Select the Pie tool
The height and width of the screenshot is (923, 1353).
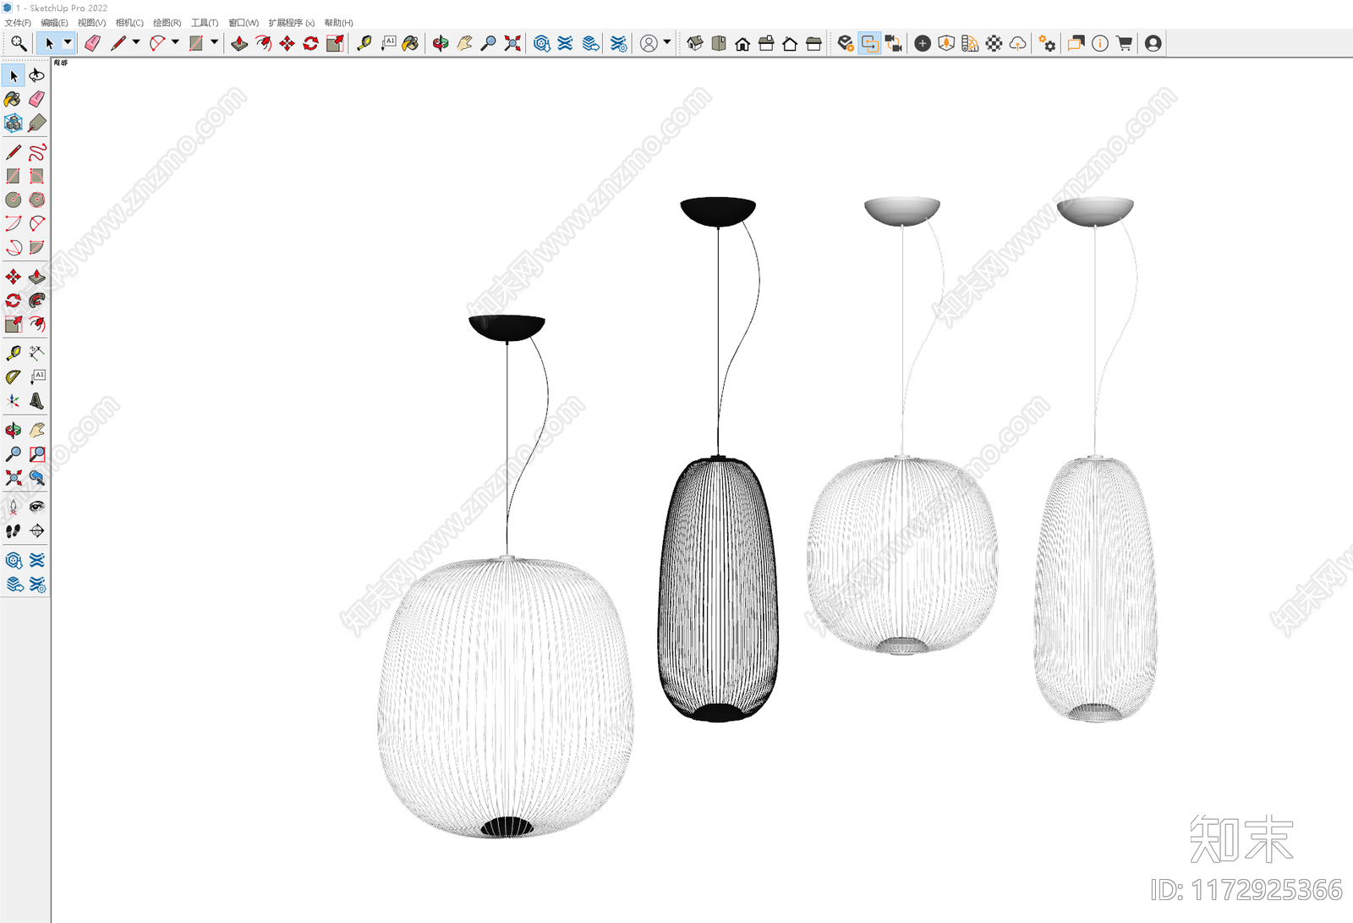pos(36,248)
